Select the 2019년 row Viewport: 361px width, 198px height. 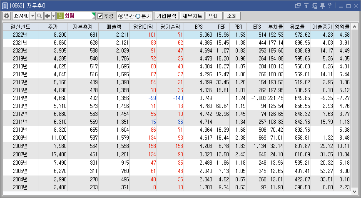177,58
